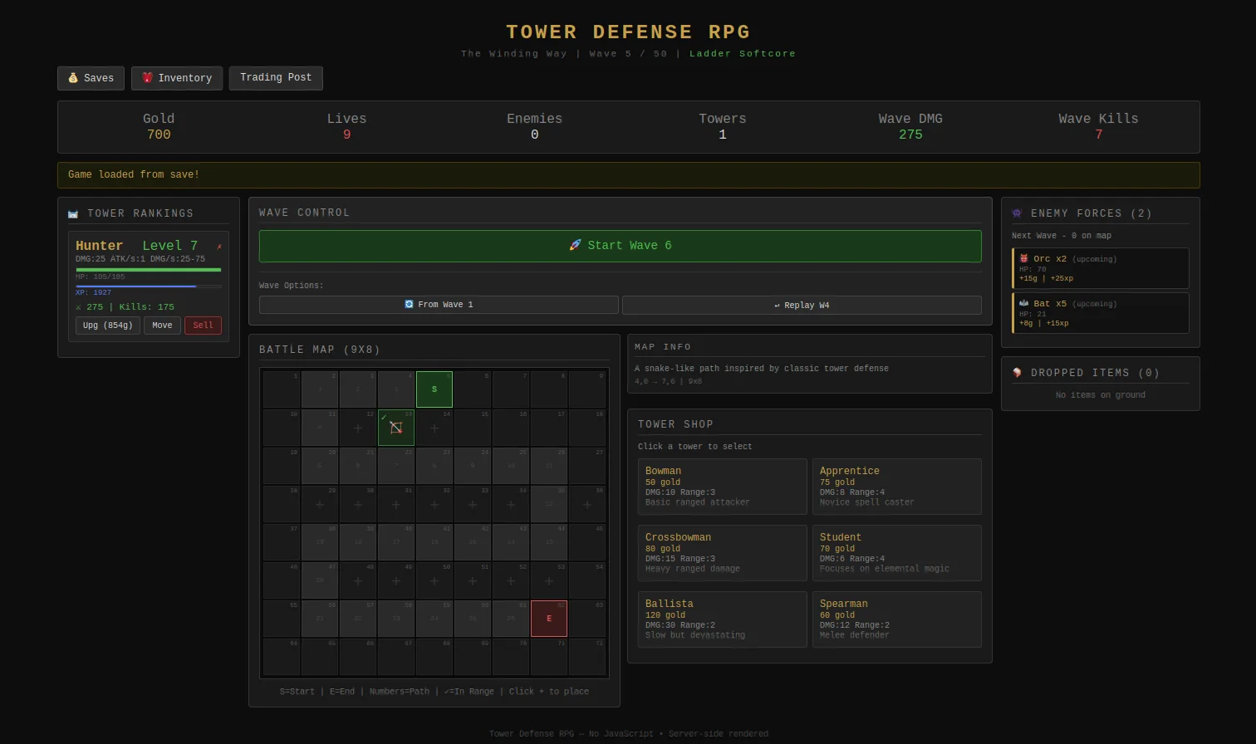
Task: Click the plus icon on tile 36
Action: click(x=587, y=505)
